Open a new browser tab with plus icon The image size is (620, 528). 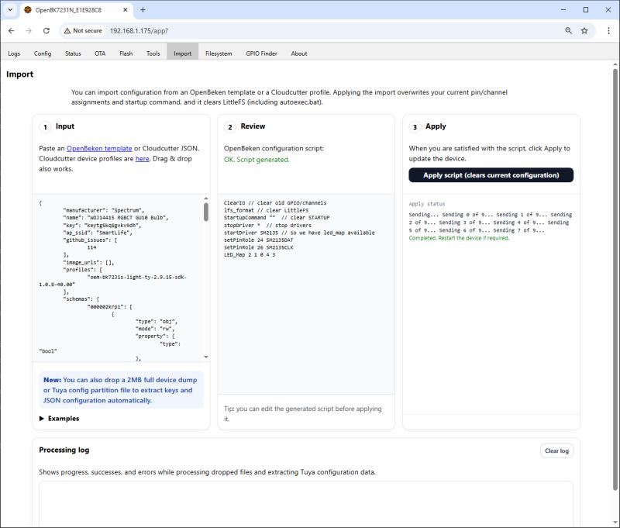[x=141, y=11]
